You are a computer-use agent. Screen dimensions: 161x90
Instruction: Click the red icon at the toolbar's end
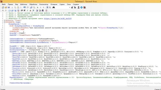(x=85, y=7)
